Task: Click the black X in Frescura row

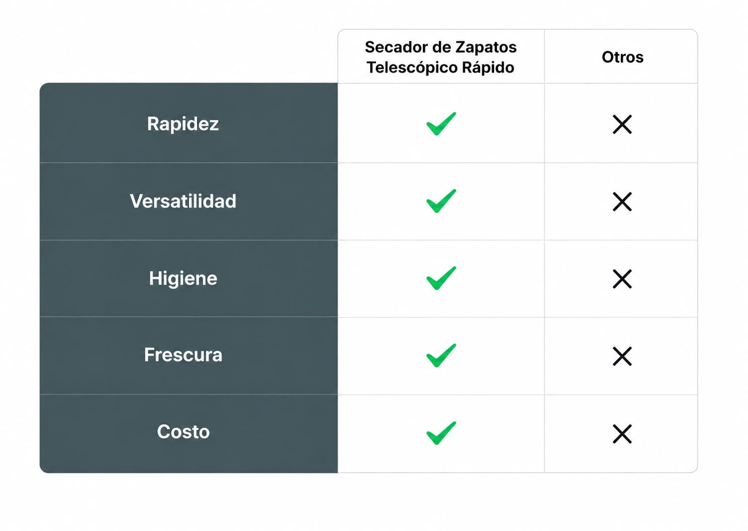Action: (x=622, y=356)
